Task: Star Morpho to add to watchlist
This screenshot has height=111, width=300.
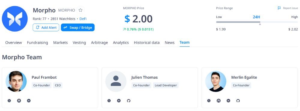Action: point(80,10)
